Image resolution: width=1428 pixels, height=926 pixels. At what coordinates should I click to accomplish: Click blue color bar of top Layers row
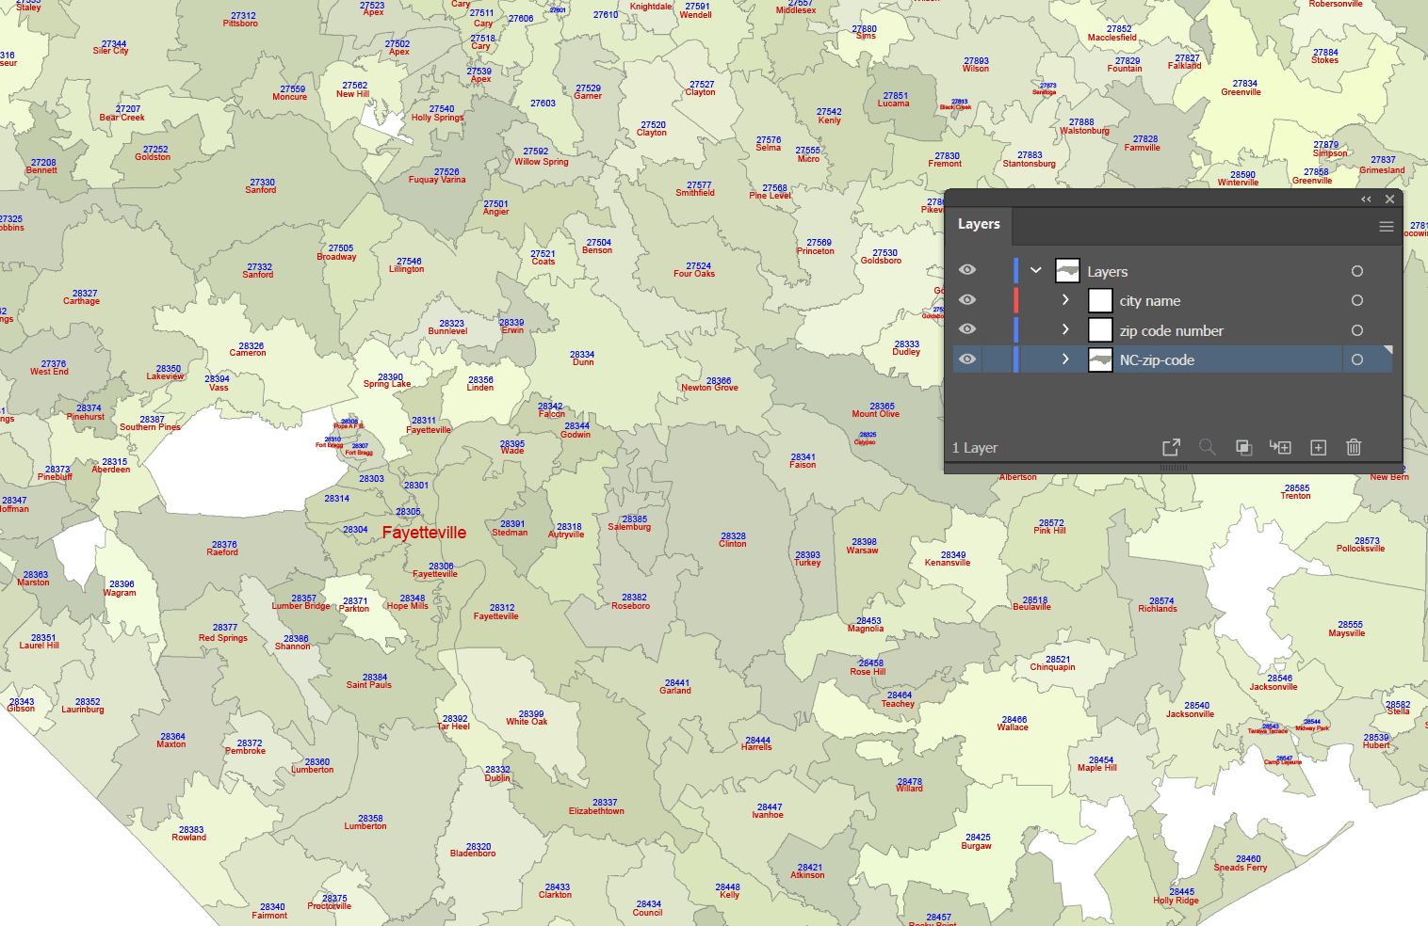1015,271
